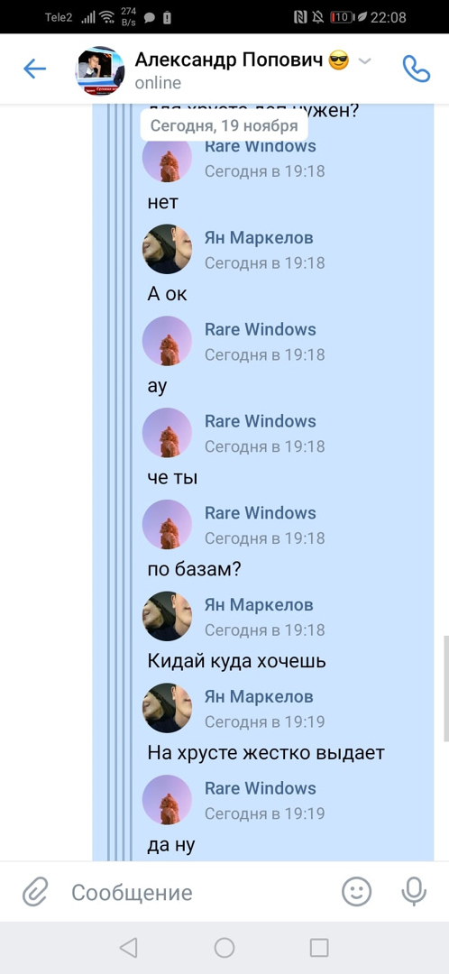The height and width of the screenshot is (974, 449).
Task: Select the message 'На хрусте жестко выдает'
Action: 266,753
